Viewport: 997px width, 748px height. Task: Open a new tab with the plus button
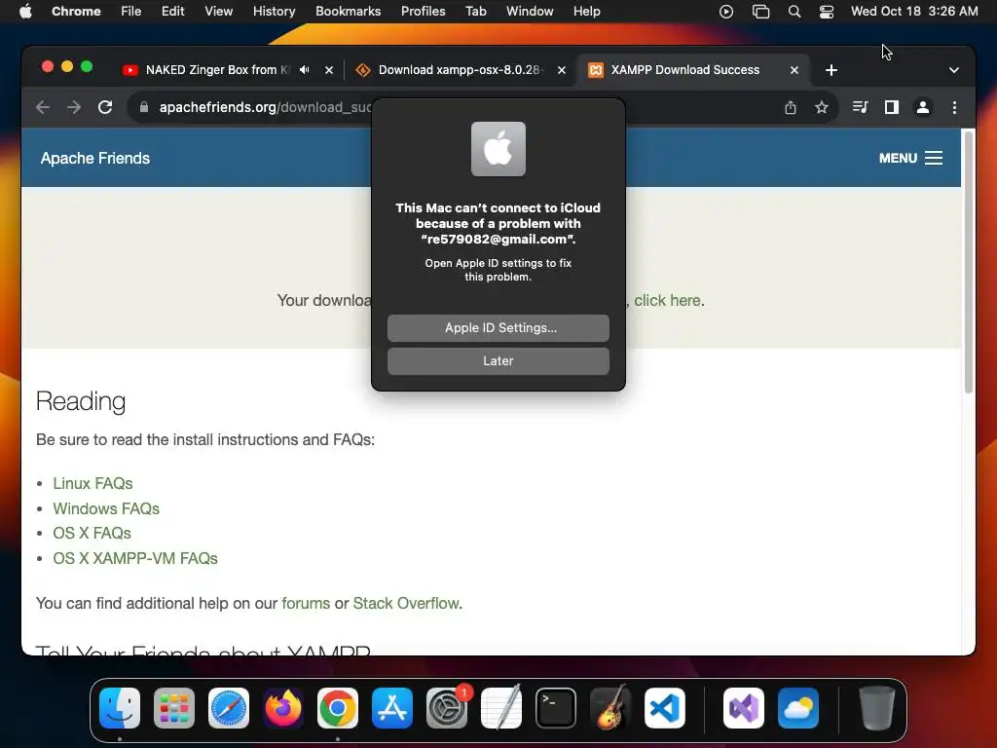(x=831, y=70)
